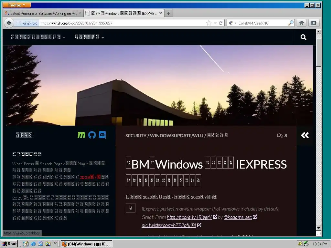
Task: Click the Show Desktop quick launch icon
Action: tap(26, 244)
